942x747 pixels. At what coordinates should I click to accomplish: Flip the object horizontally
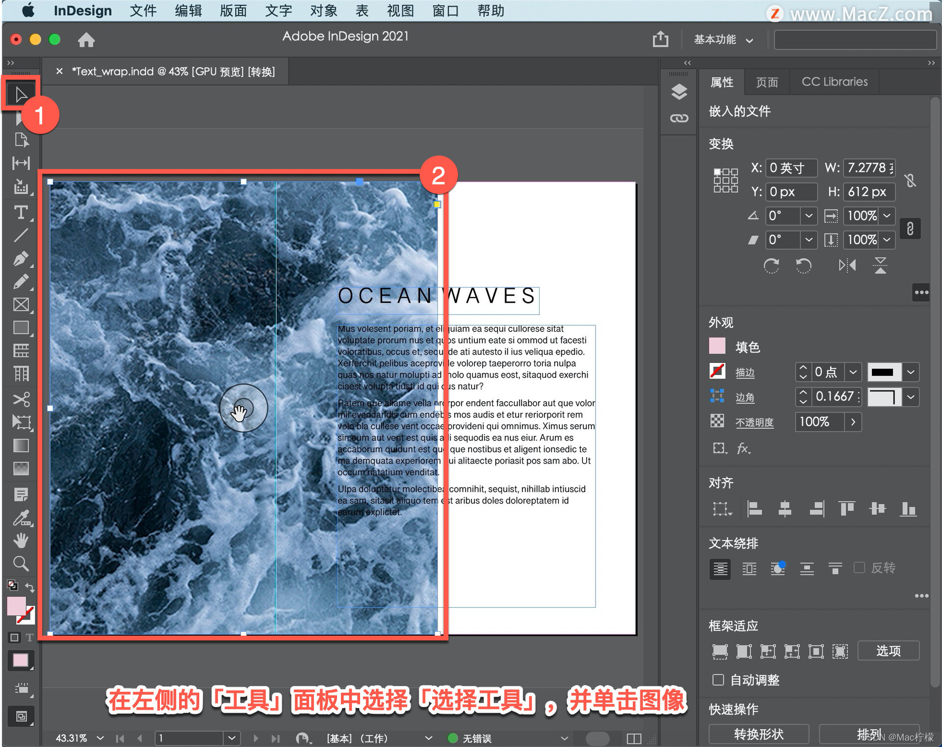pos(847,266)
